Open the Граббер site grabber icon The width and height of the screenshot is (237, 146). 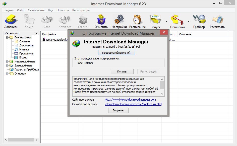199,19
